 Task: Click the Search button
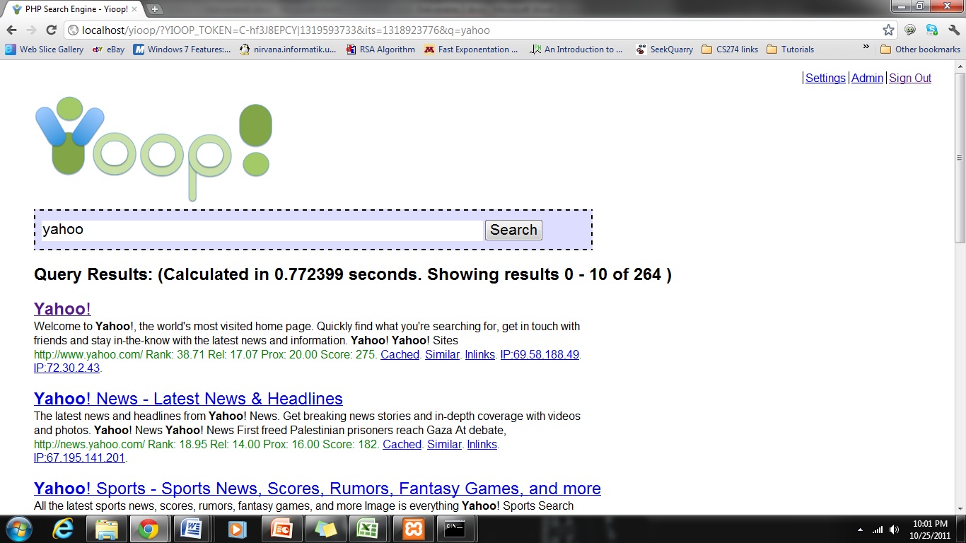pos(513,230)
